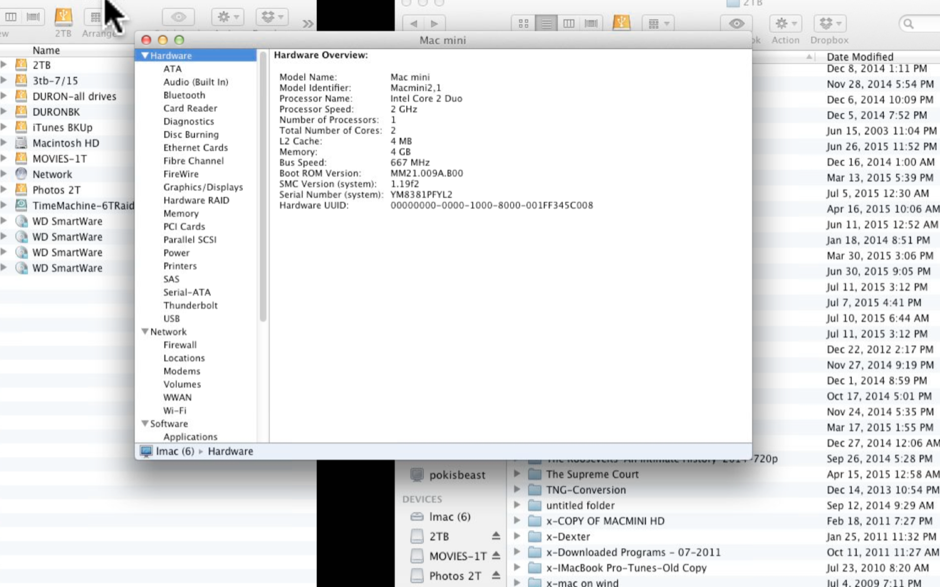Expand the TNG-Conversion folder
940x587 pixels.
tap(517, 489)
